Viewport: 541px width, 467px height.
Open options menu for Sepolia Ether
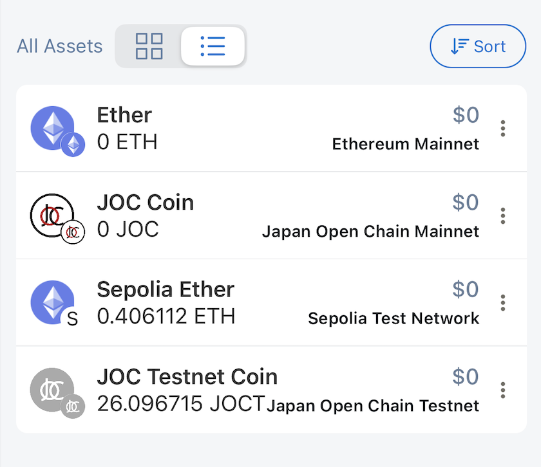coord(503,302)
